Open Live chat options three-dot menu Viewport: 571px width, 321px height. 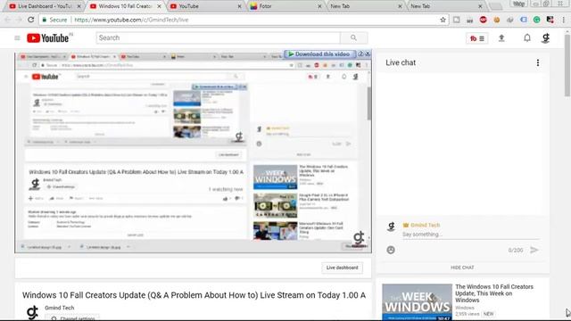(538, 62)
